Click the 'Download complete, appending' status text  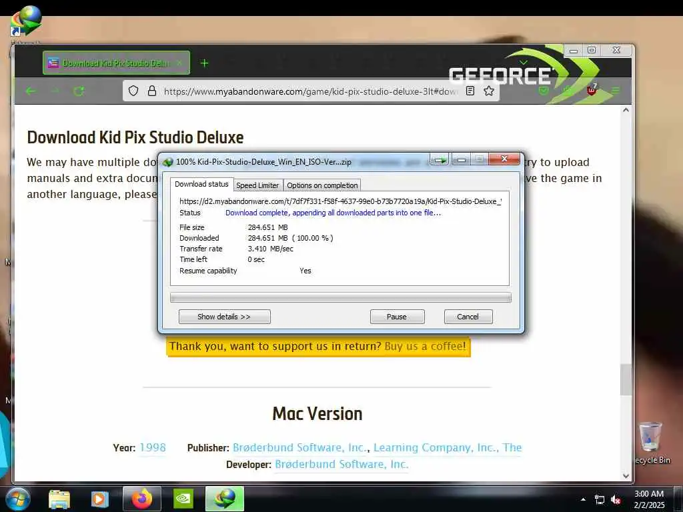[x=333, y=213]
